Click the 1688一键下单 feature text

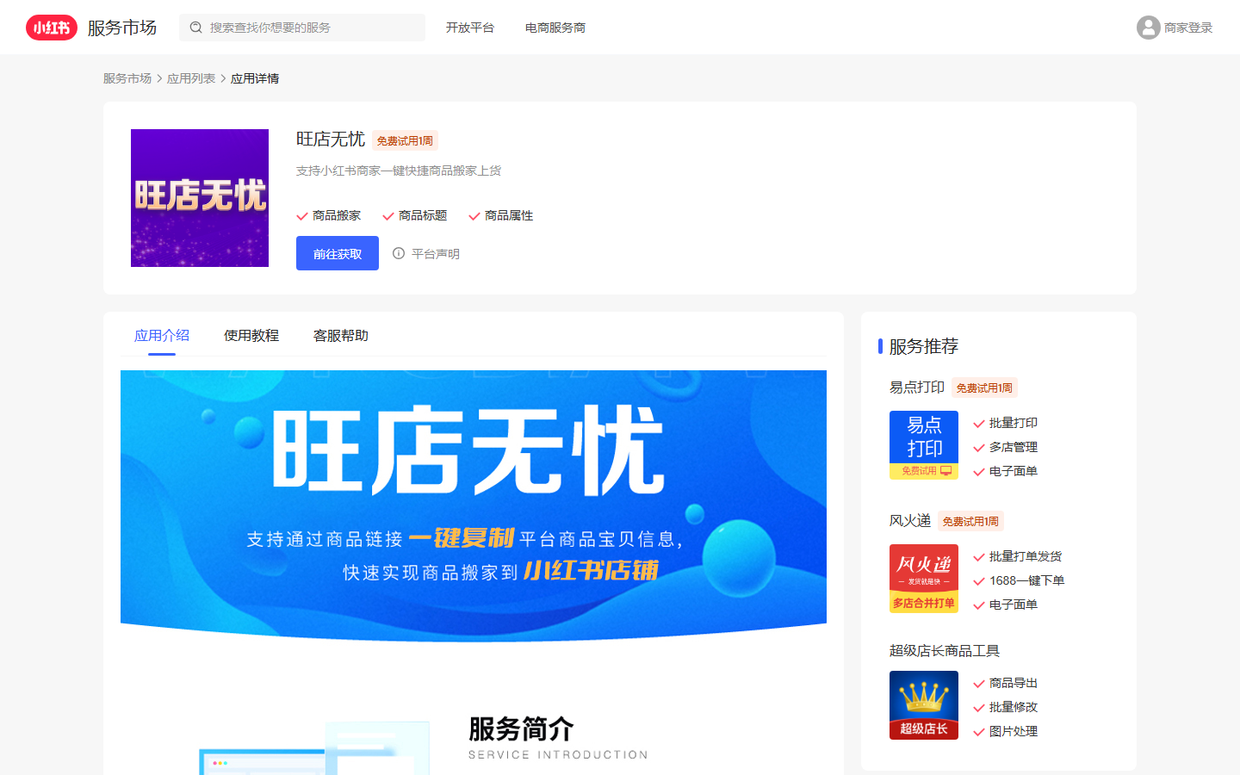pos(1027,580)
